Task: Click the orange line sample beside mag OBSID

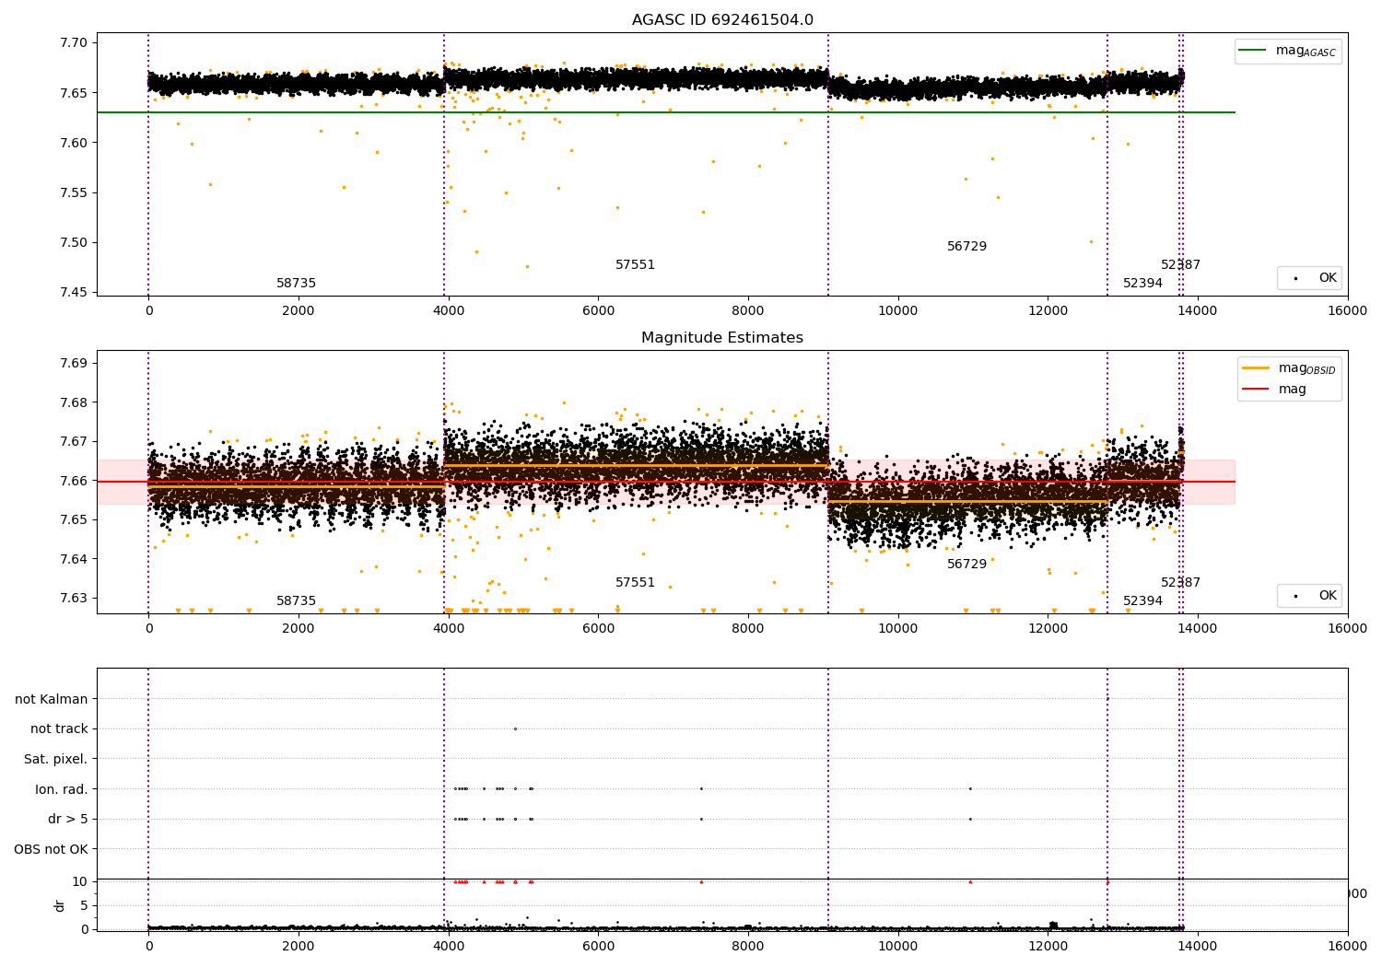Action: click(x=1256, y=367)
